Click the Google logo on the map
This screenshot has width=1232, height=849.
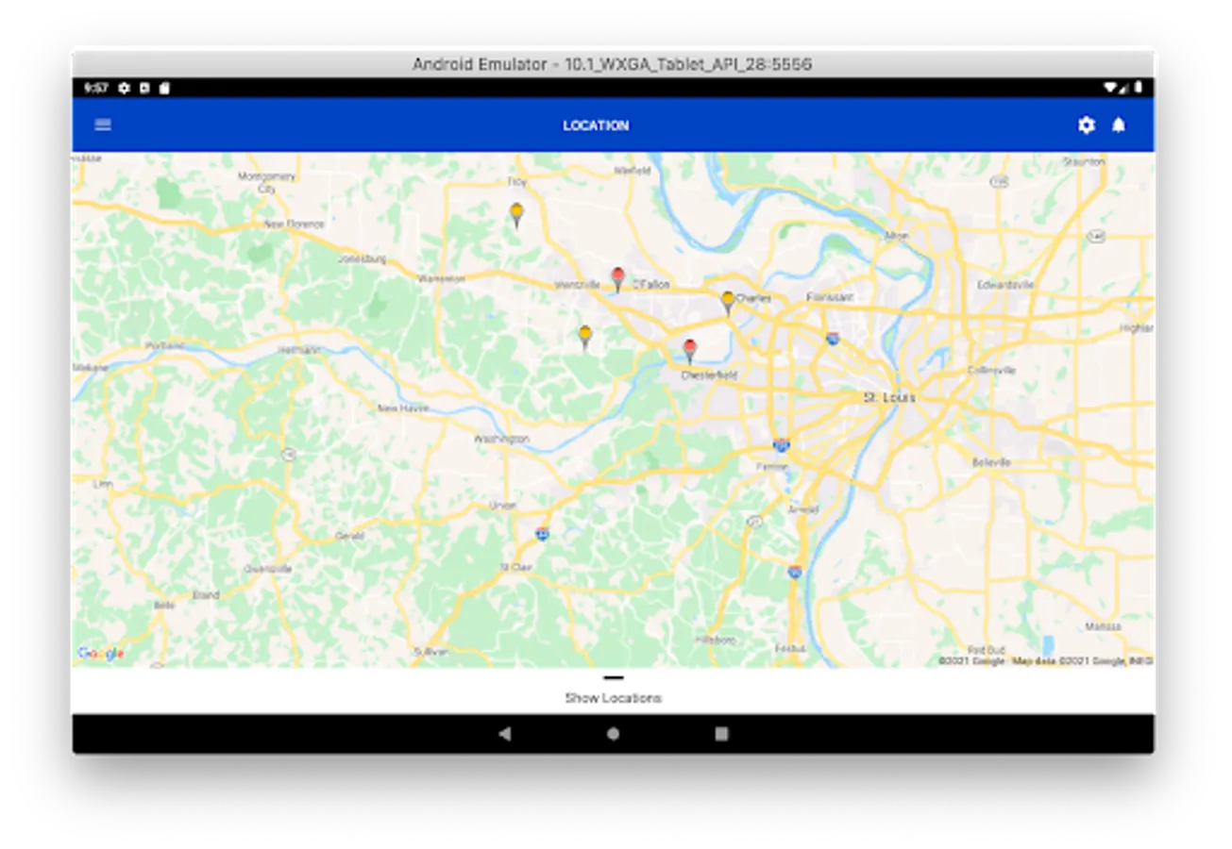[100, 654]
